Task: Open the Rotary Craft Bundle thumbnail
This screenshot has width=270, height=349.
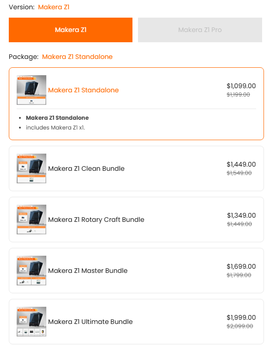Action: tap(31, 220)
